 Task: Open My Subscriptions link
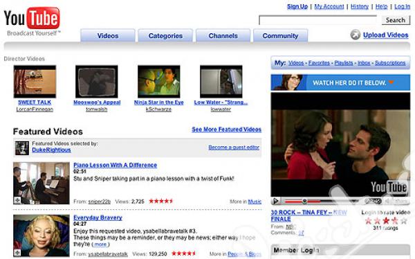coord(390,63)
